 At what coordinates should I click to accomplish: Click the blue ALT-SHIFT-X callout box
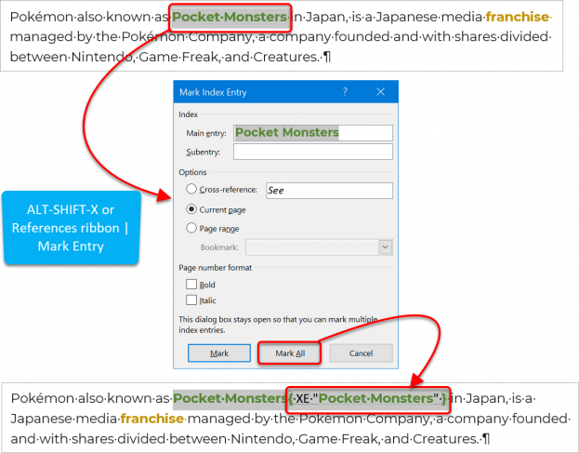(x=72, y=228)
